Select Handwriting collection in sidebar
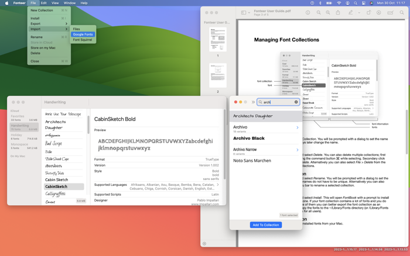This screenshot has height=256, width=410. [x=24, y=127]
